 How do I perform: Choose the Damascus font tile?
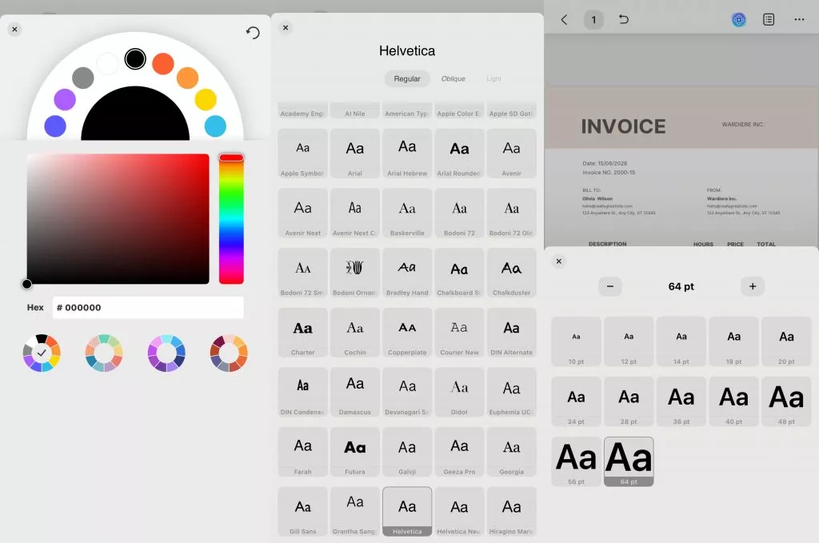click(355, 392)
